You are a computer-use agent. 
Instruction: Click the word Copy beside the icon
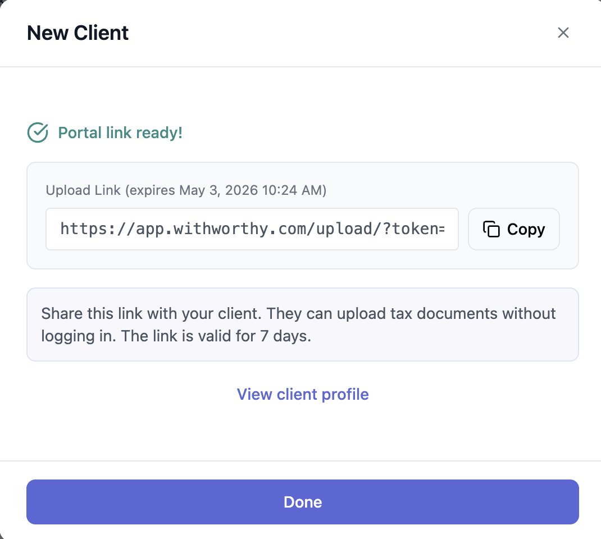pos(526,230)
